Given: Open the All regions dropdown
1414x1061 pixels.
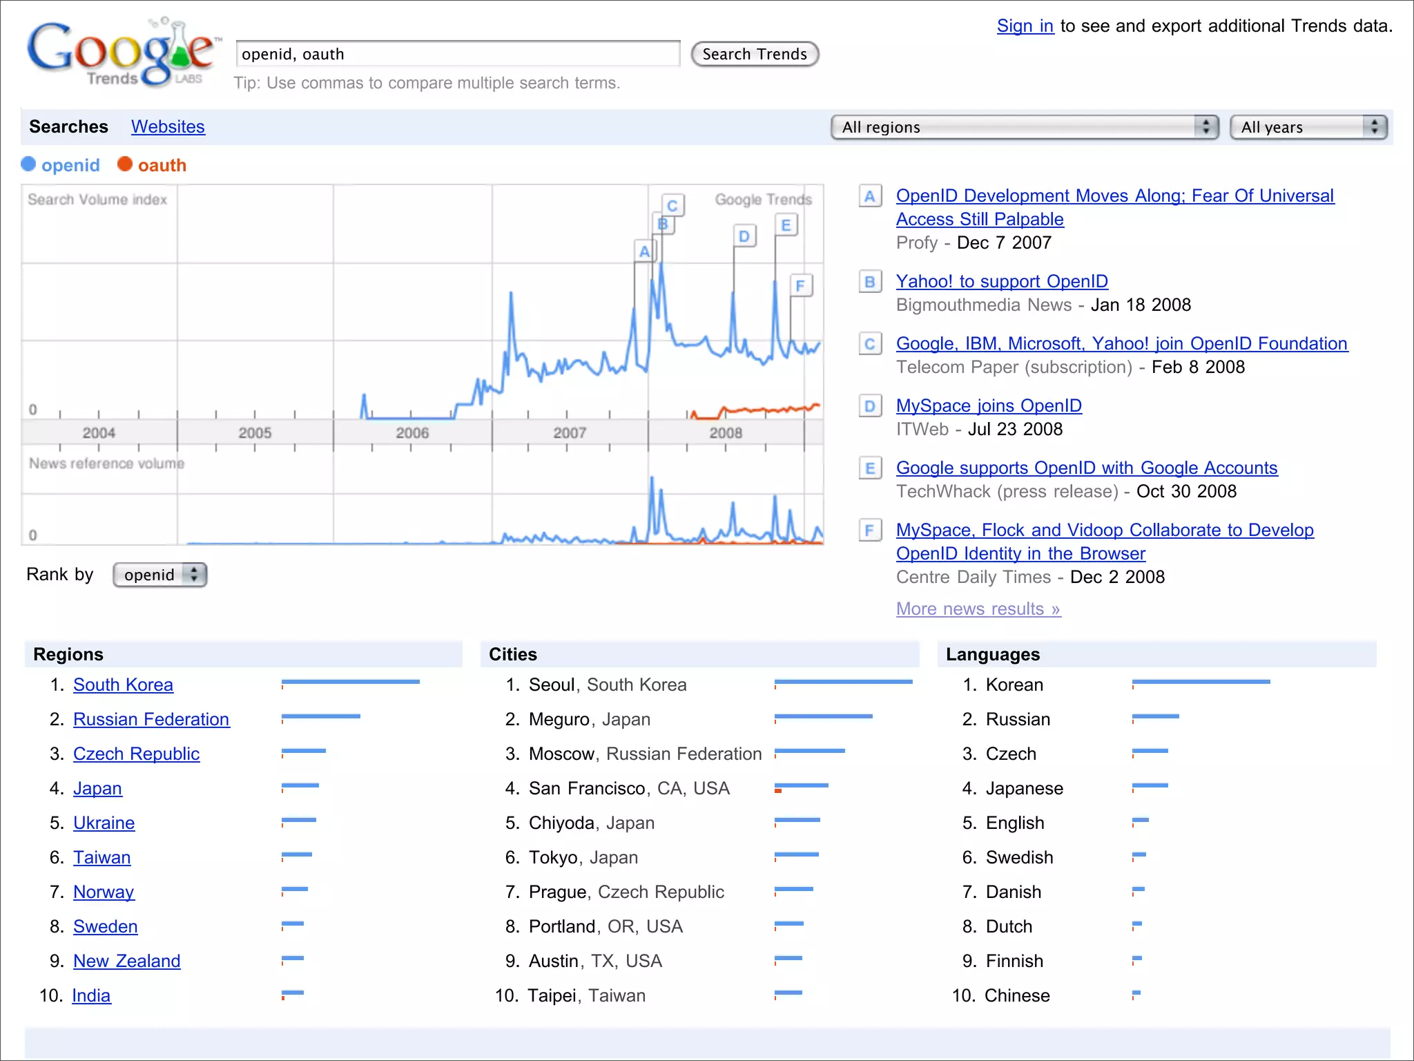Looking at the screenshot, I should [x=1025, y=127].
